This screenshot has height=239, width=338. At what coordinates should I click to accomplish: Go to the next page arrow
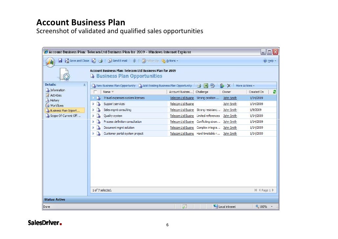click(273, 190)
